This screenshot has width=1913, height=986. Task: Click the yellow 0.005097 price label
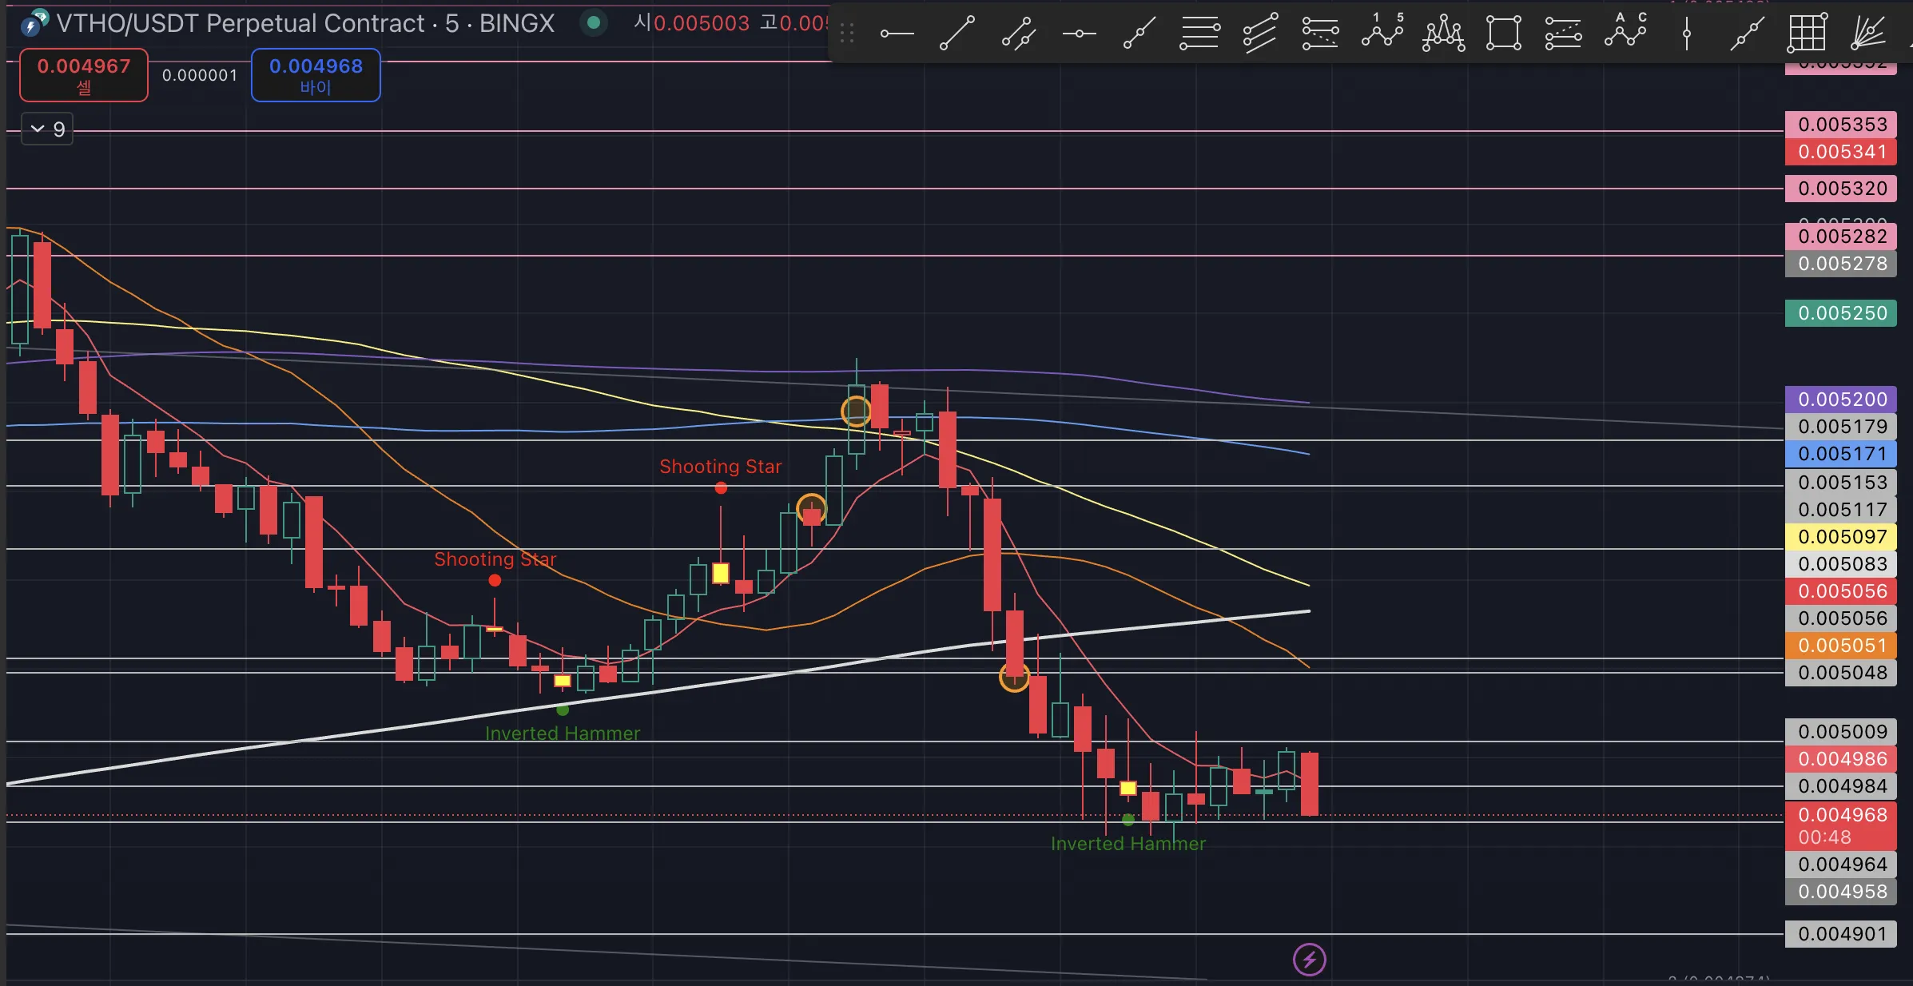coord(1841,537)
